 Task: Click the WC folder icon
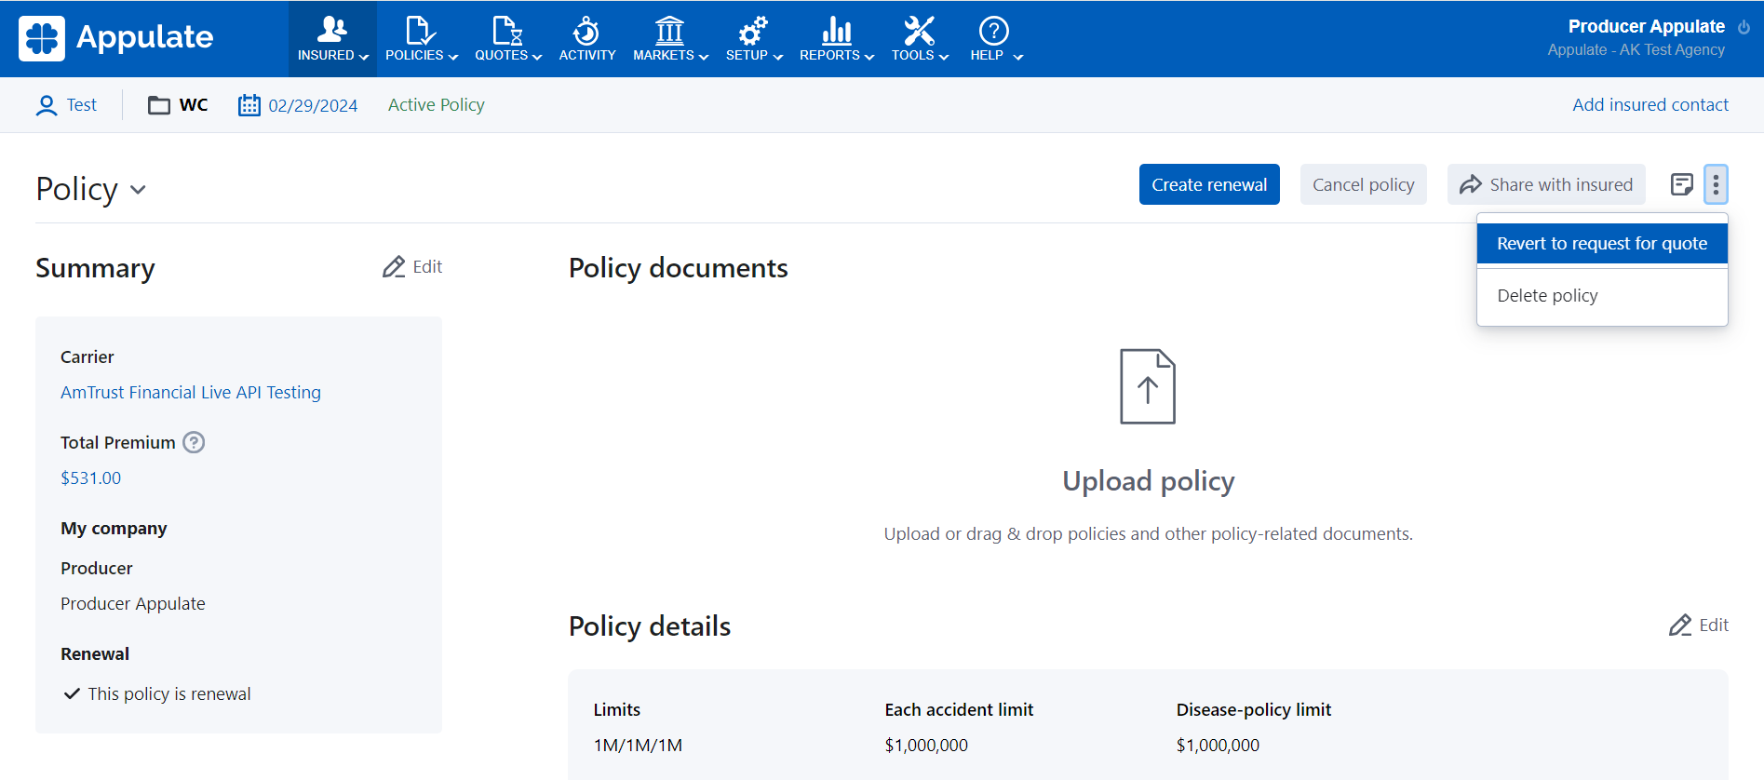coord(159,105)
